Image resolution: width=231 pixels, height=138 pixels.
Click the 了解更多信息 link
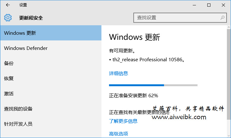123,121
